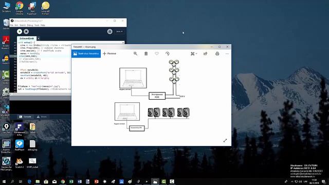The height and width of the screenshot is (185, 329).
Task: Open the more options ellipsis in Photos
Action: click(227, 53)
